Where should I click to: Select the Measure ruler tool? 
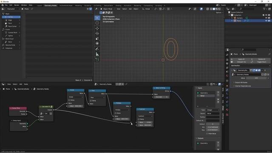97,54
